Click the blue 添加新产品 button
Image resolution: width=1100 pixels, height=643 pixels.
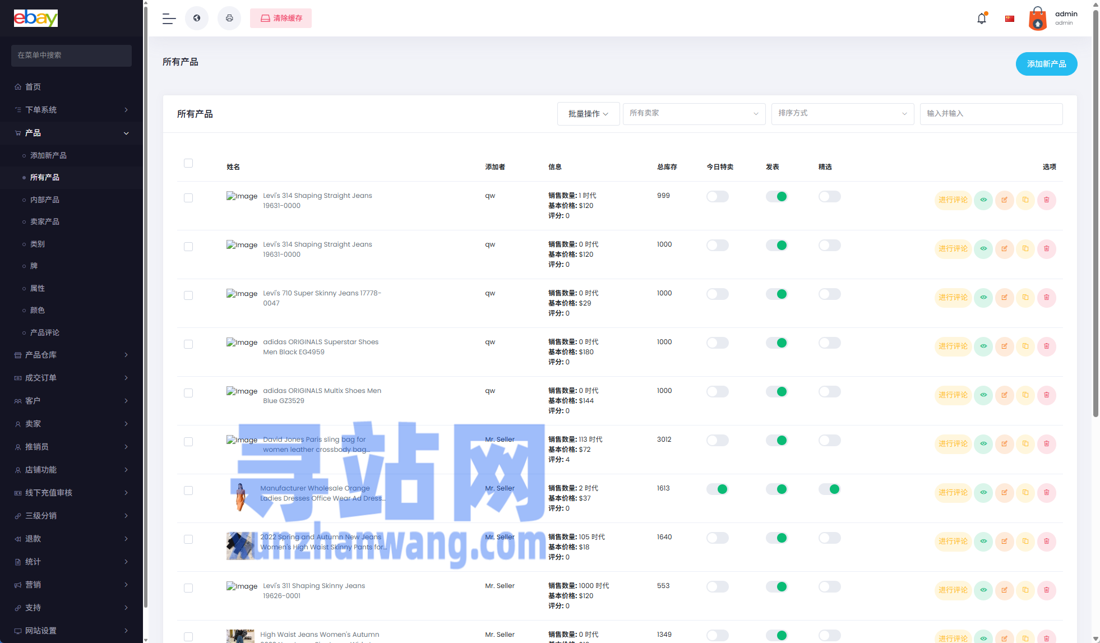(x=1046, y=64)
